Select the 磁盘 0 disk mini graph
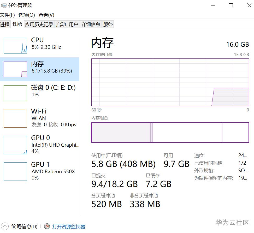Screen dimensions: 254x233 click(x=15, y=93)
